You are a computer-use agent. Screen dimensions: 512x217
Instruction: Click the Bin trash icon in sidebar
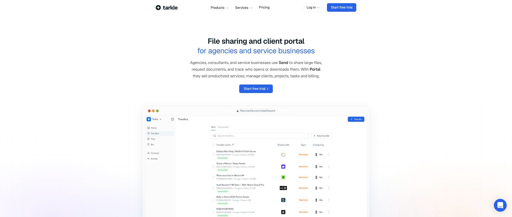coord(148,145)
